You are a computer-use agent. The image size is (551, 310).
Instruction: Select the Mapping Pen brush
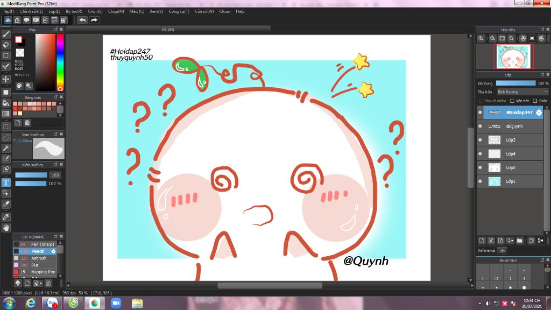[34, 272]
